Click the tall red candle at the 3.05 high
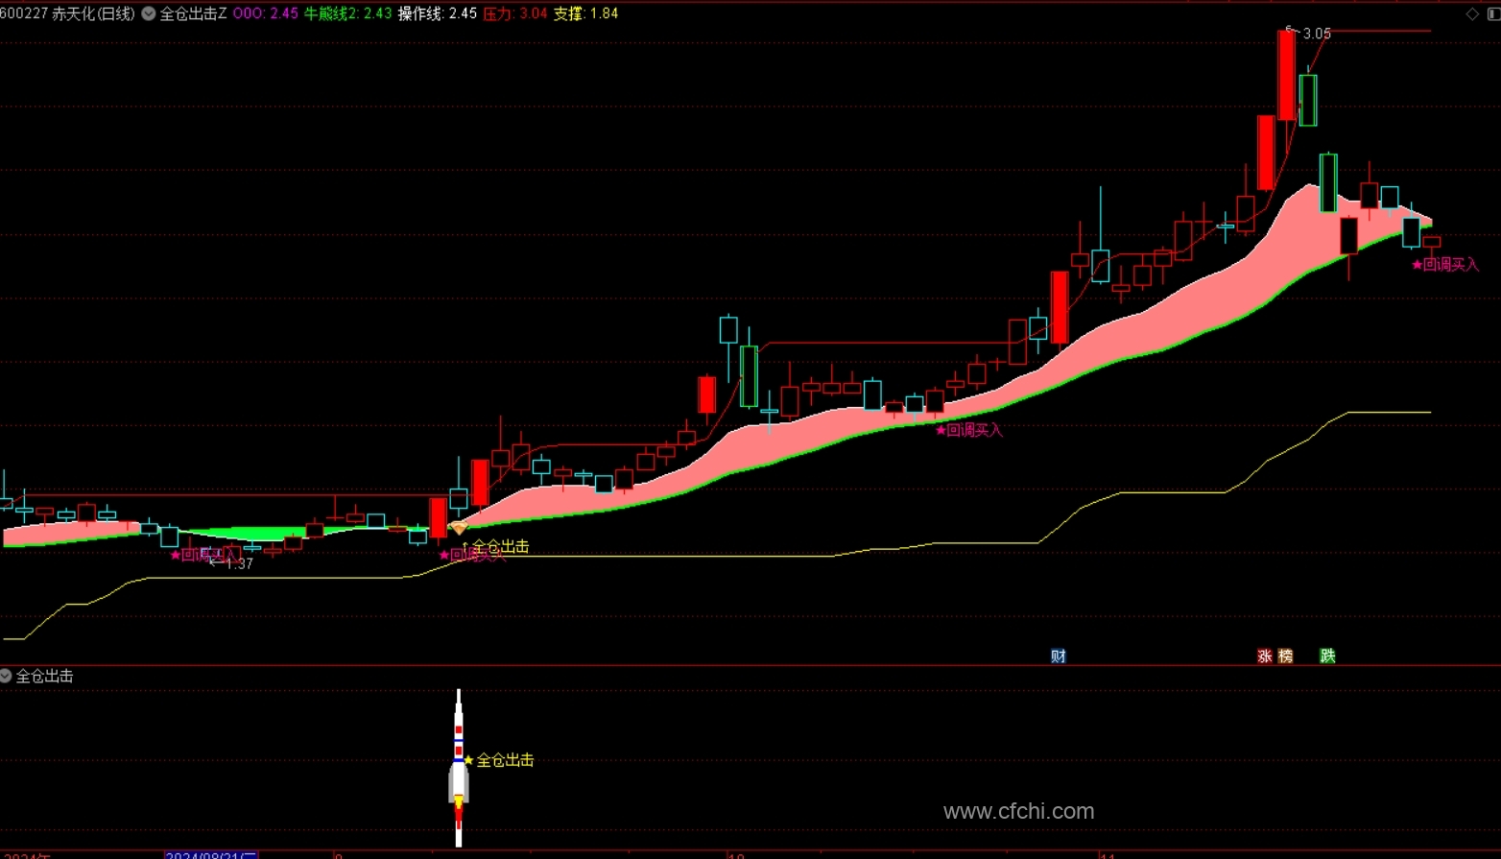The height and width of the screenshot is (859, 1501). coord(1286,75)
